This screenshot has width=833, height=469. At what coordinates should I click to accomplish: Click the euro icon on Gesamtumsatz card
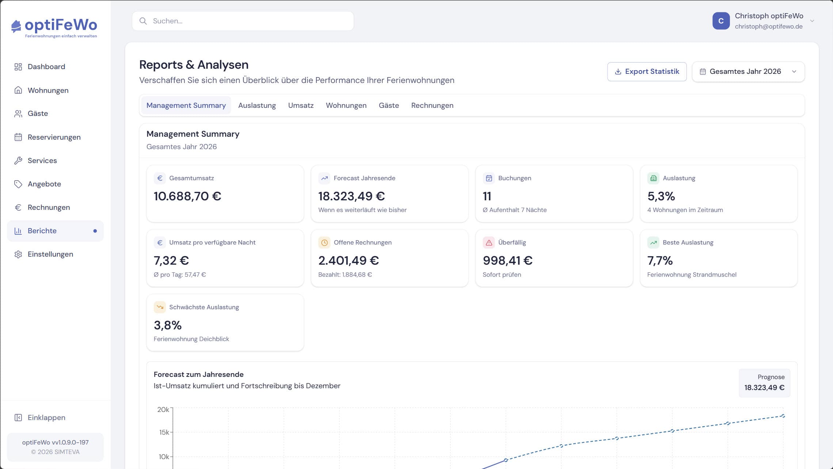coord(160,178)
